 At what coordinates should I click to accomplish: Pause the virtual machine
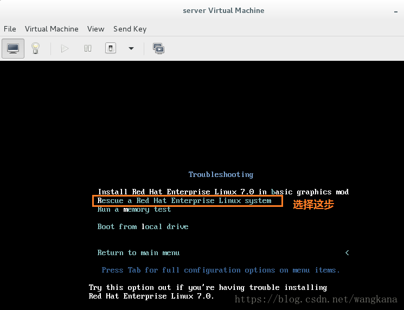coord(88,48)
